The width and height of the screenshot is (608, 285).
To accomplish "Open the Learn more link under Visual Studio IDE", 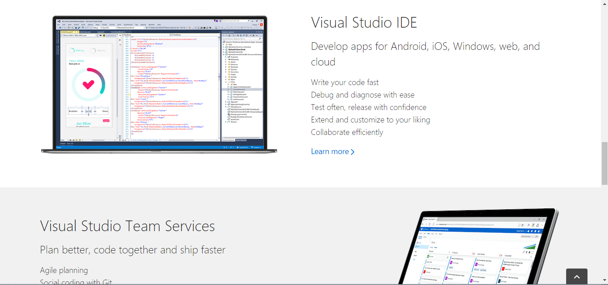I will point(333,151).
